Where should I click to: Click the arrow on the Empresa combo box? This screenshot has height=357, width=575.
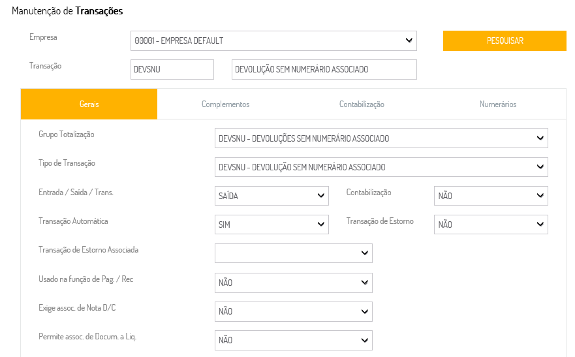(x=409, y=40)
